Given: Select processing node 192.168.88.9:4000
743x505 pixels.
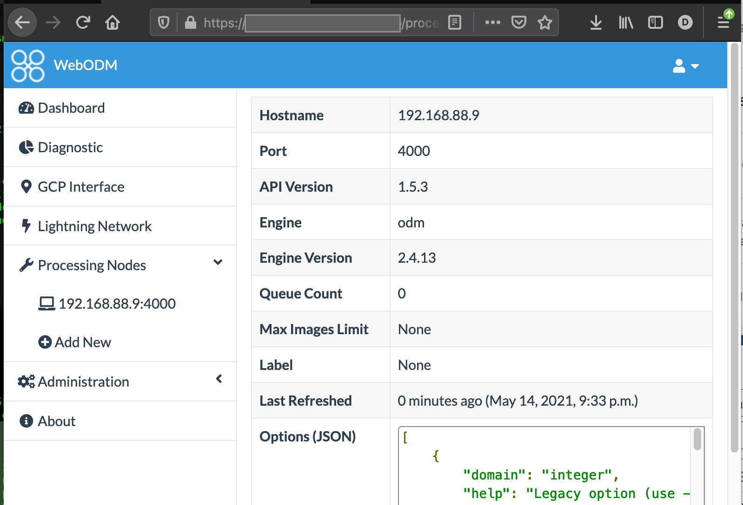Looking at the screenshot, I should pos(117,304).
